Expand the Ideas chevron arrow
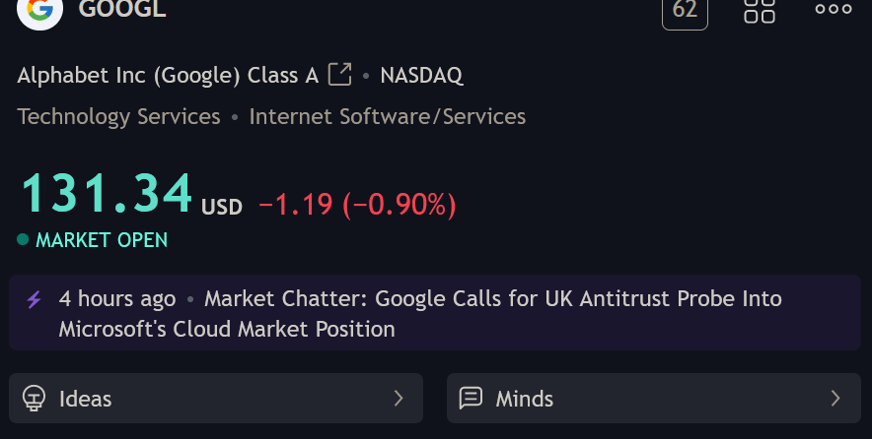 pyautogui.click(x=399, y=398)
